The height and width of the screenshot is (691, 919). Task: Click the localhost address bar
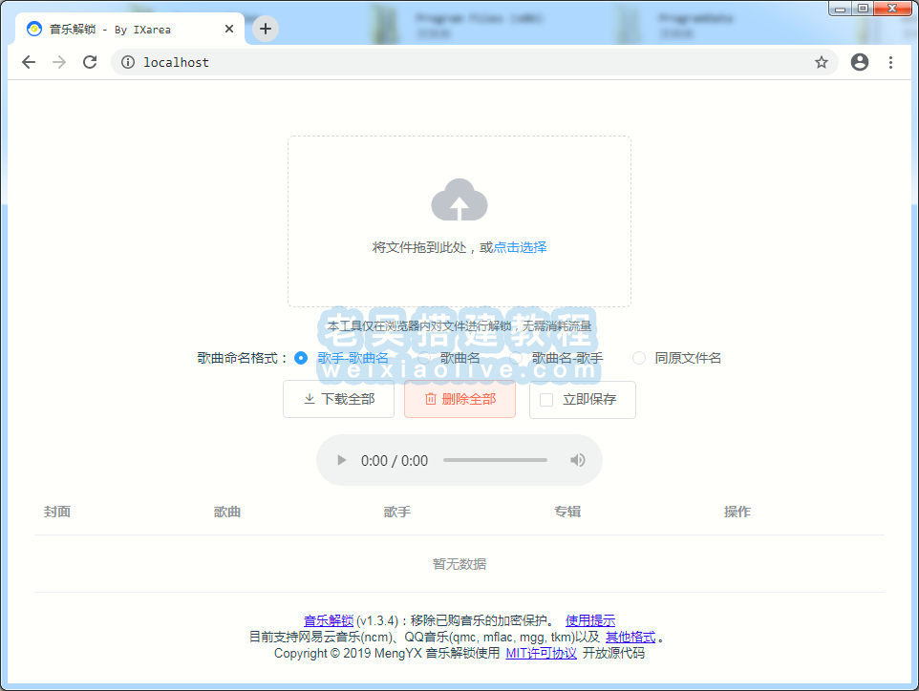475,62
